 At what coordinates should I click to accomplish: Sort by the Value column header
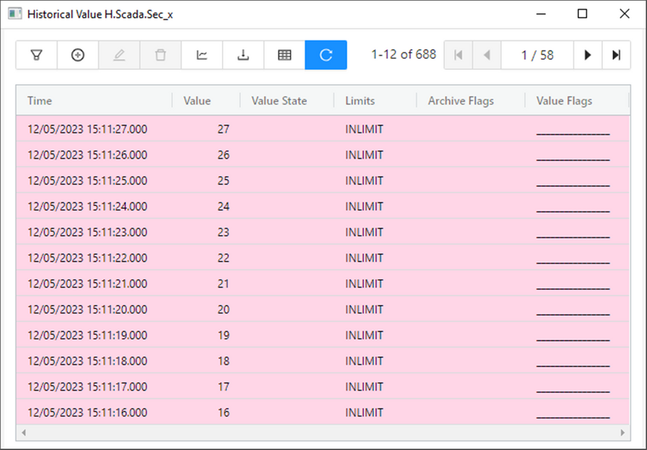[197, 101]
